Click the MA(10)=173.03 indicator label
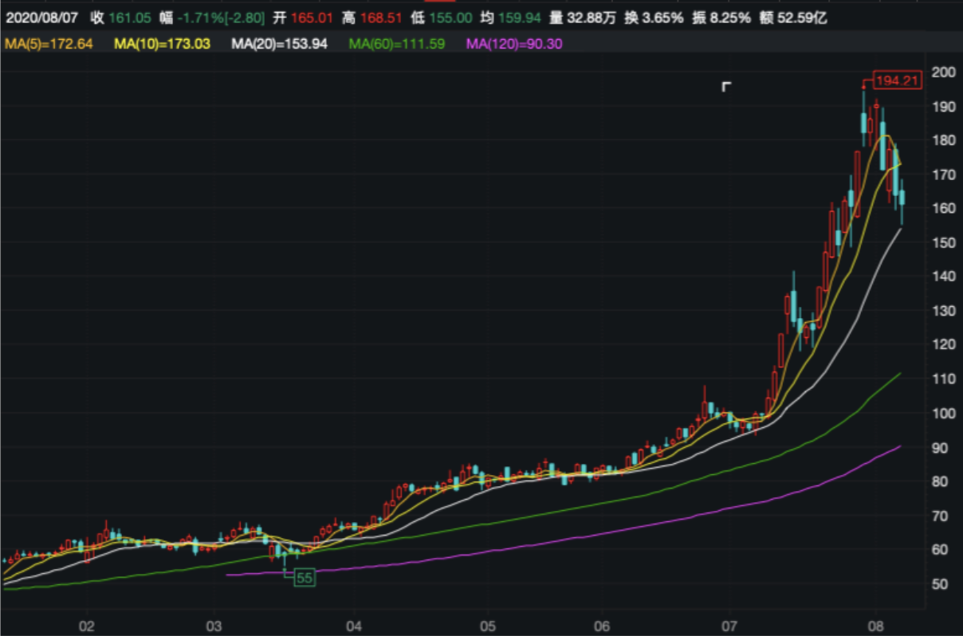 (162, 44)
